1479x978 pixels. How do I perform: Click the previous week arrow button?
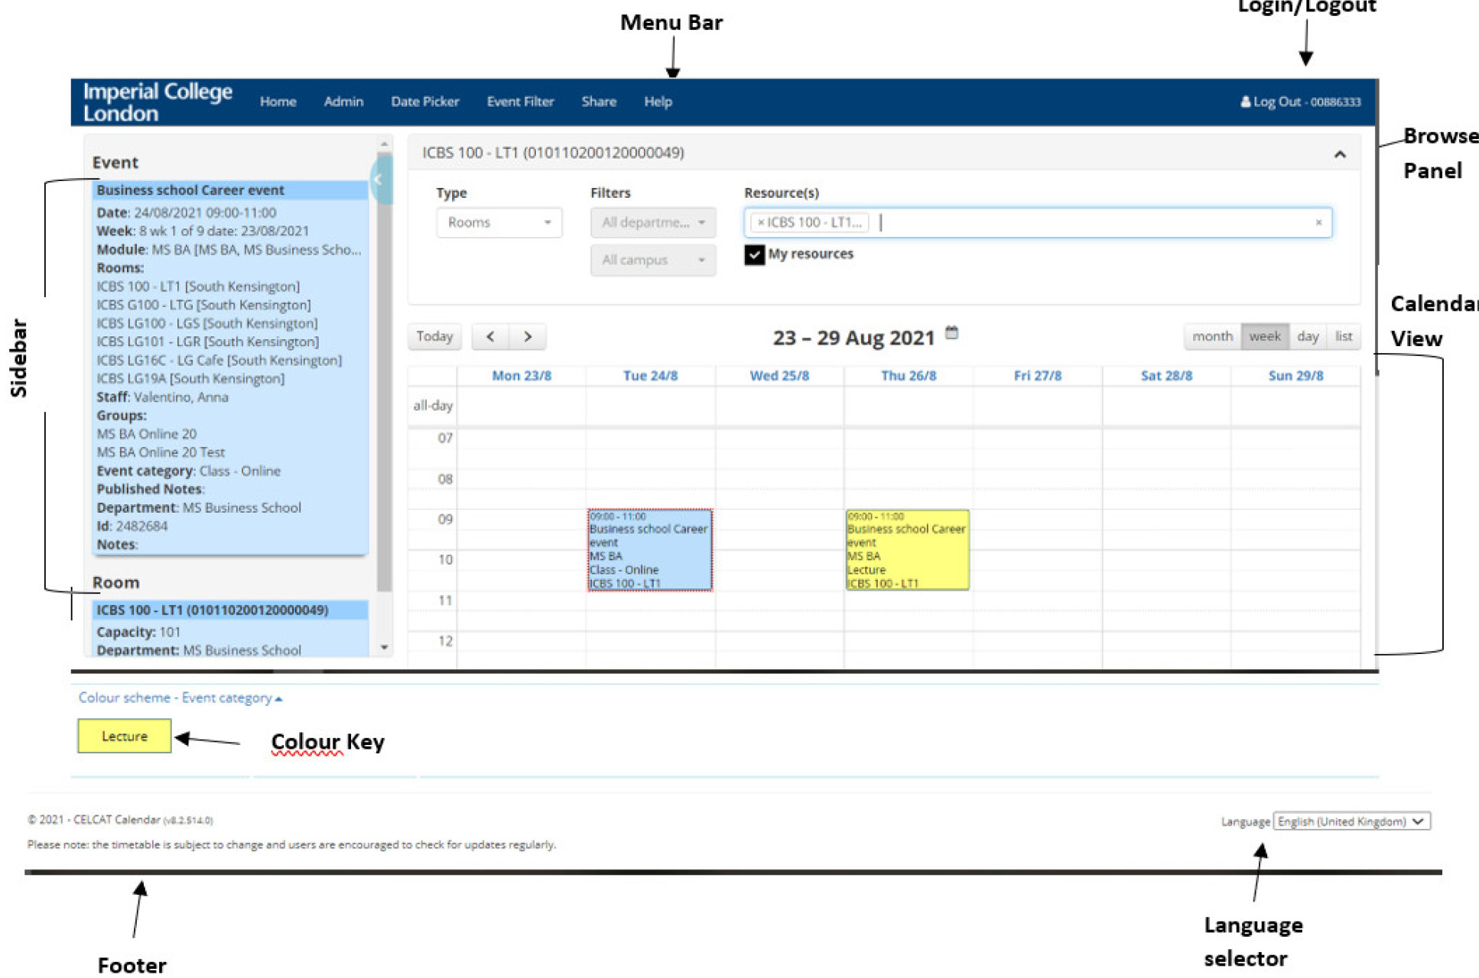coord(490,337)
